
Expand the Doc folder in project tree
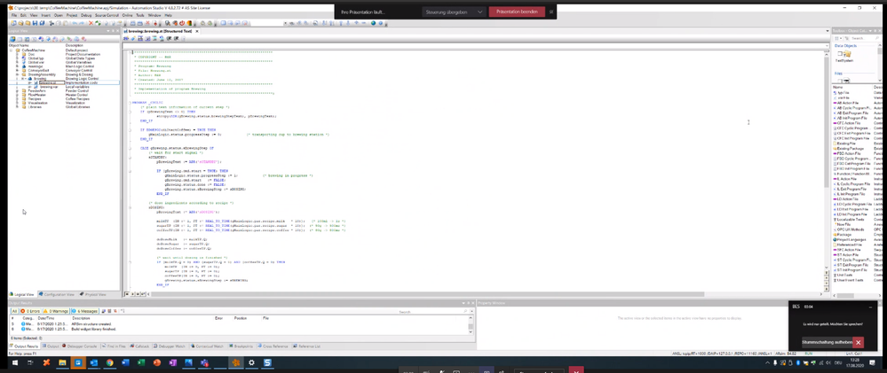pos(18,54)
